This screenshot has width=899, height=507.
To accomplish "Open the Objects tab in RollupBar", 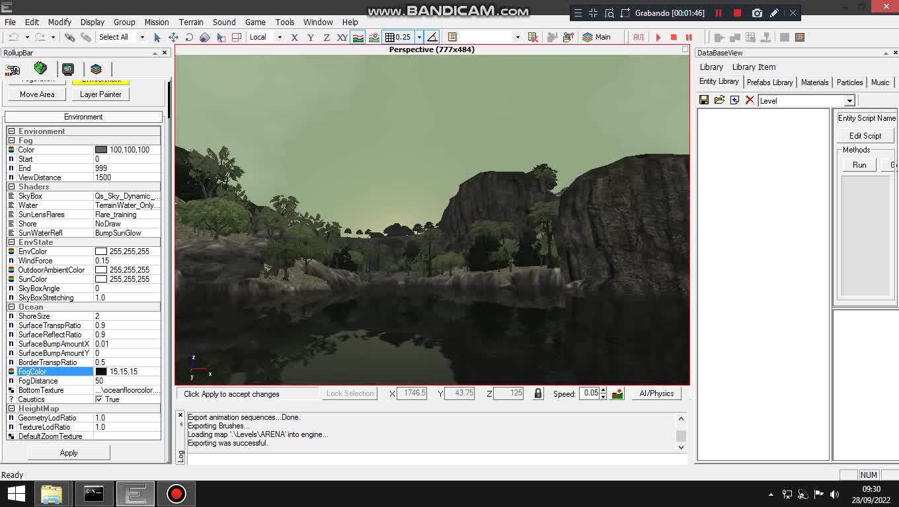I will click(x=13, y=69).
